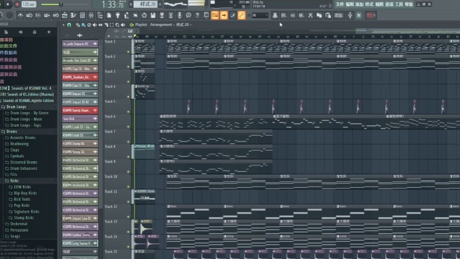The height and width of the screenshot is (259, 460).
Task: Toggle the playlist magnet snap icon
Action: click(69, 25)
